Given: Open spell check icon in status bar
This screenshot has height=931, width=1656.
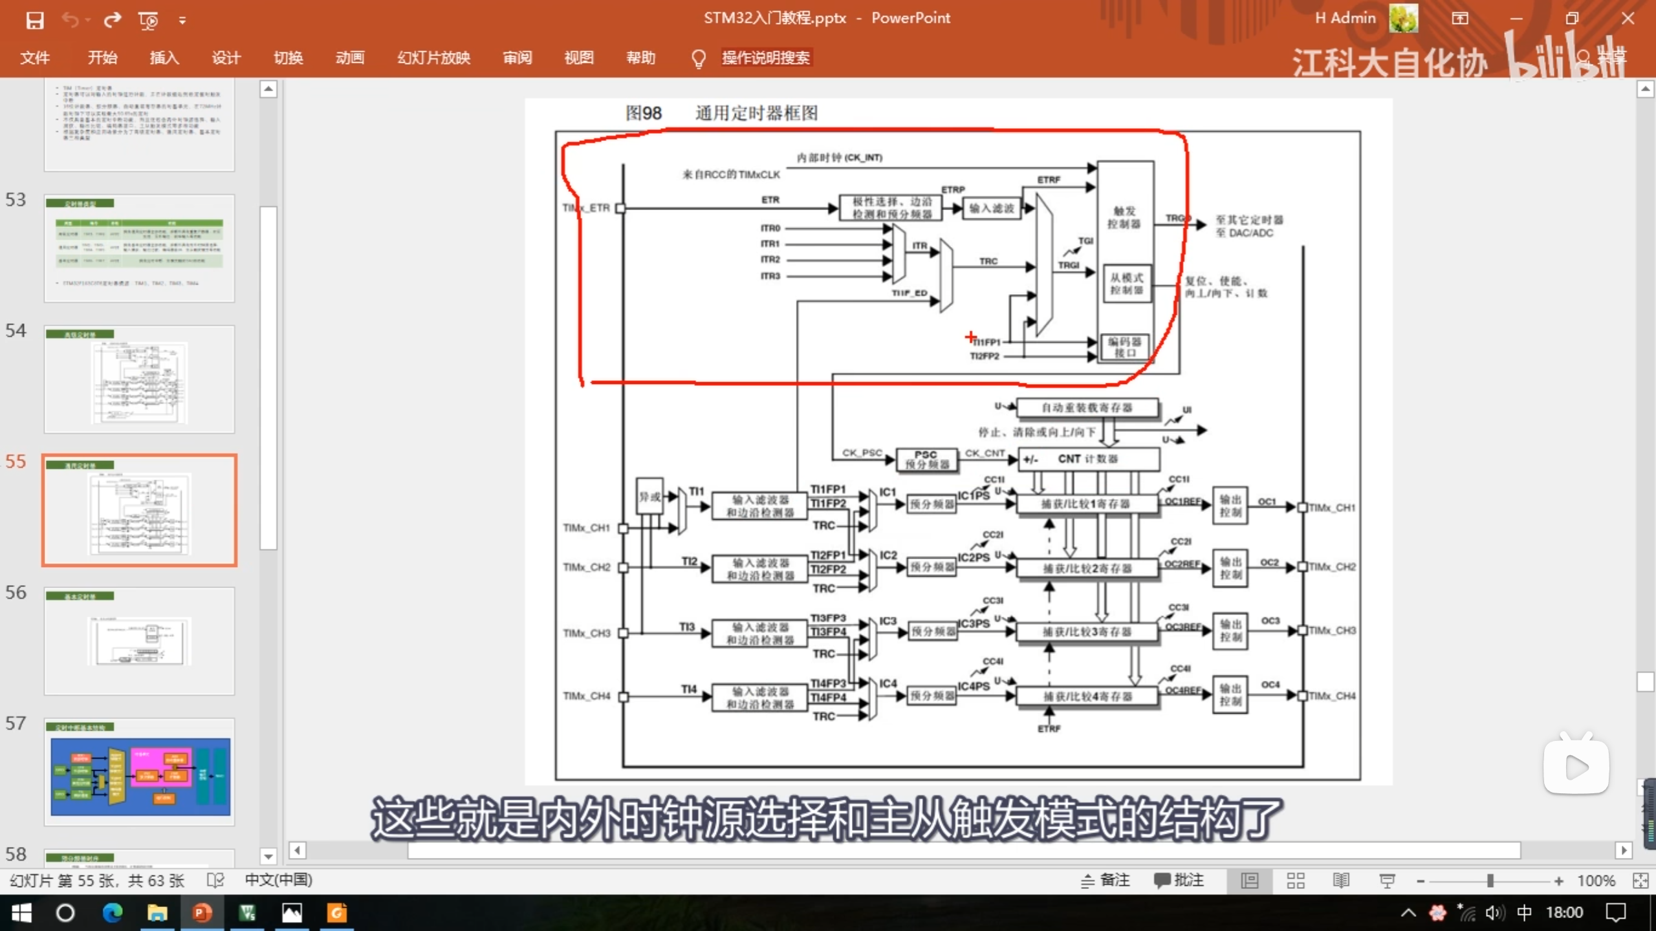Looking at the screenshot, I should pyautogui.click(x=215, y=880).
